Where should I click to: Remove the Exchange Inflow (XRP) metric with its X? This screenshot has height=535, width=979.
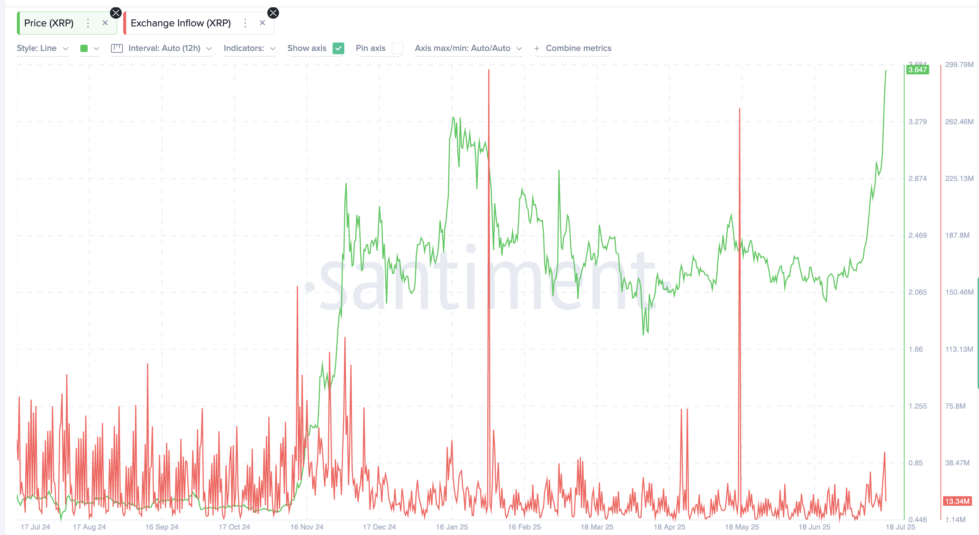click(262, 23)
